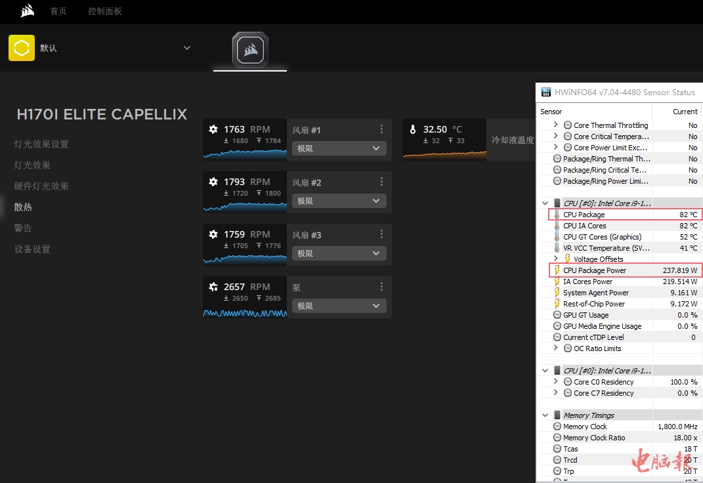Expand the Core Thermal Throttling row
This screenshot has height=483, width=703.
[556, 125]
